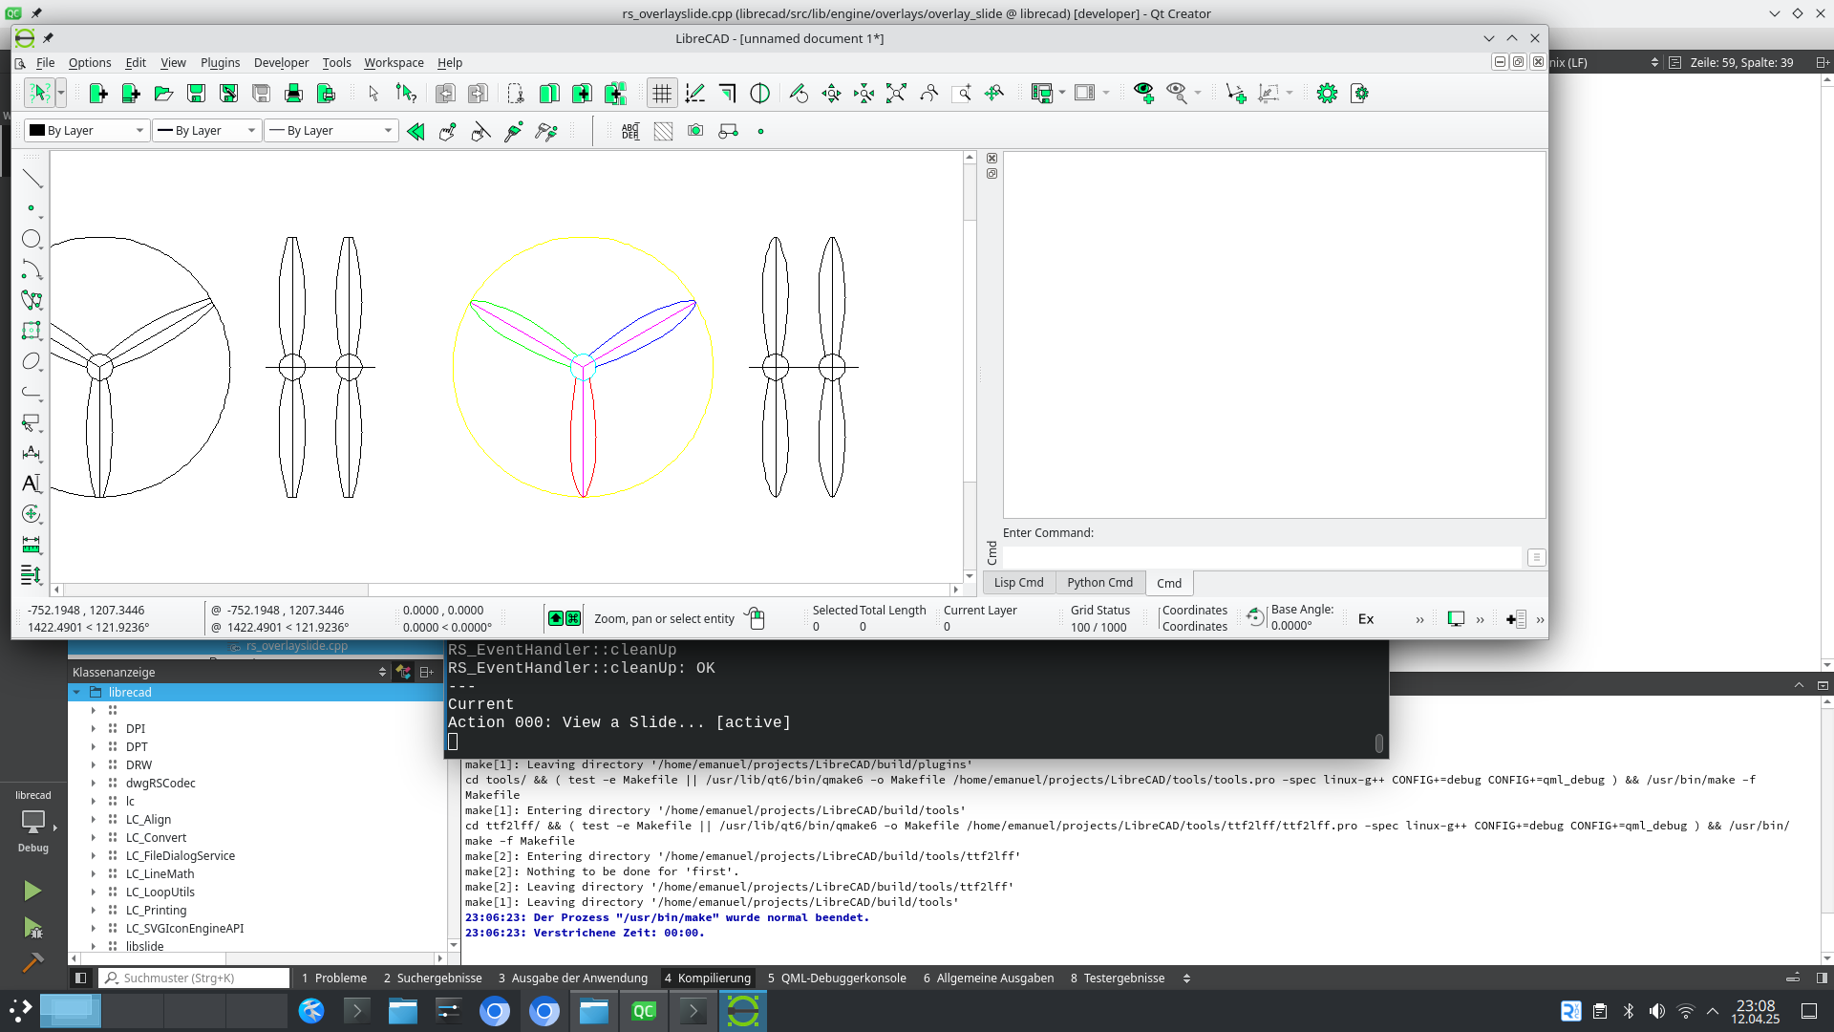Click the Zoom Auto icon
Viewport: 1834px width, 1032px height.
click(896, 94)
